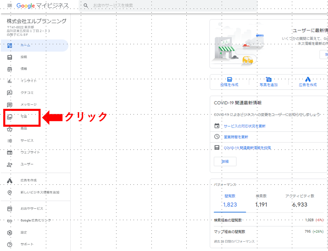Click the Services (サービス) list icon
The width and height of the screenshot is (328, 251).
point(10,141)
